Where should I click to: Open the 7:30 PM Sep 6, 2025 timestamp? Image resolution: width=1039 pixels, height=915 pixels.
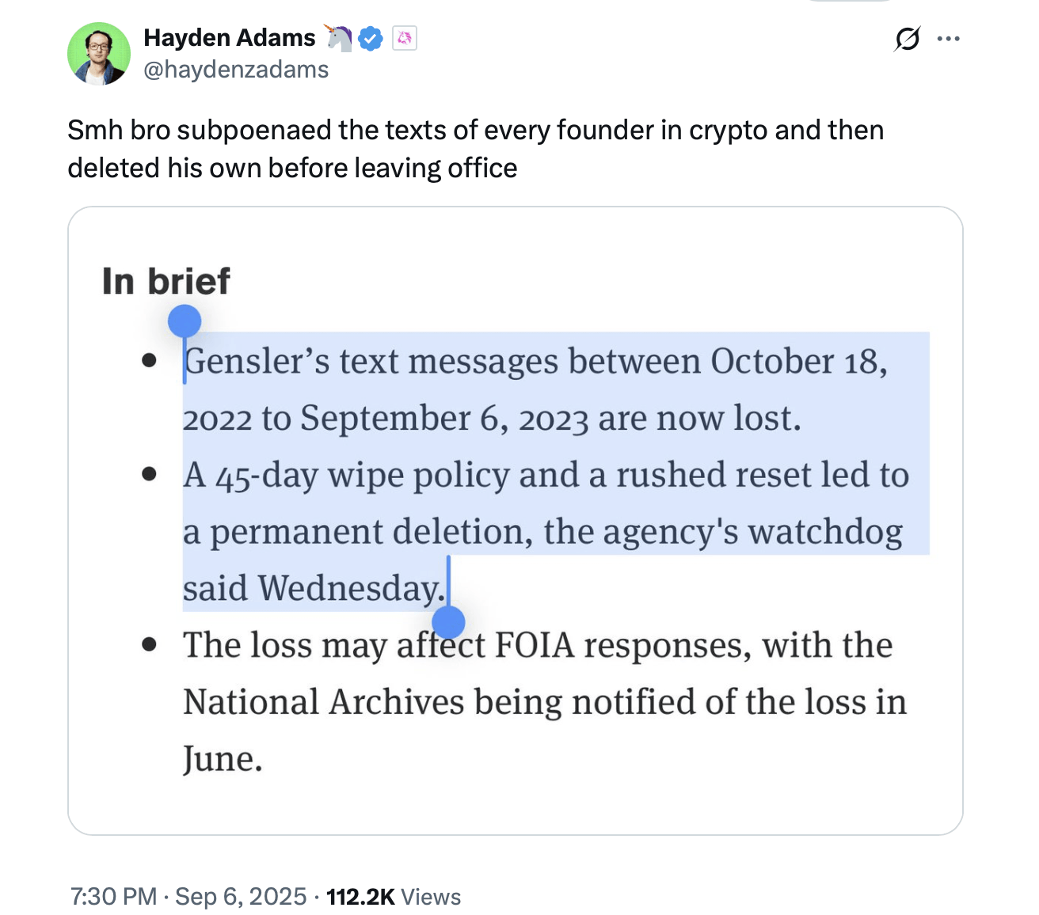tap(188, 896)
